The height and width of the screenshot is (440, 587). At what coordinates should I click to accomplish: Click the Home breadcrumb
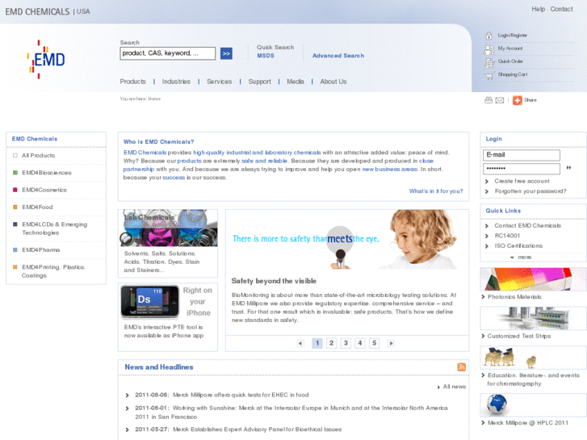154,98
